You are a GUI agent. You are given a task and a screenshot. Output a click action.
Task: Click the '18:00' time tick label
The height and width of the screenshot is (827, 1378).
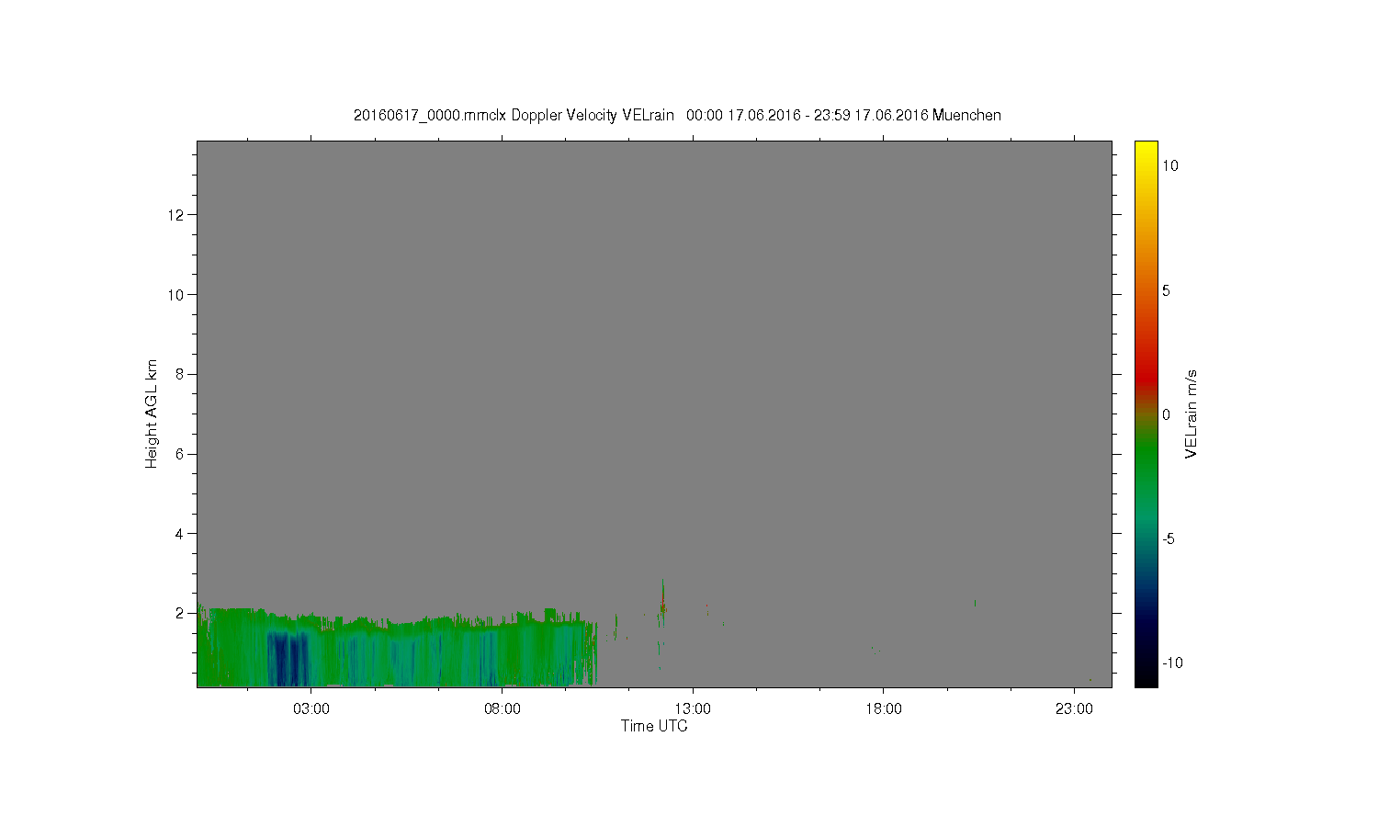point(884,709)
